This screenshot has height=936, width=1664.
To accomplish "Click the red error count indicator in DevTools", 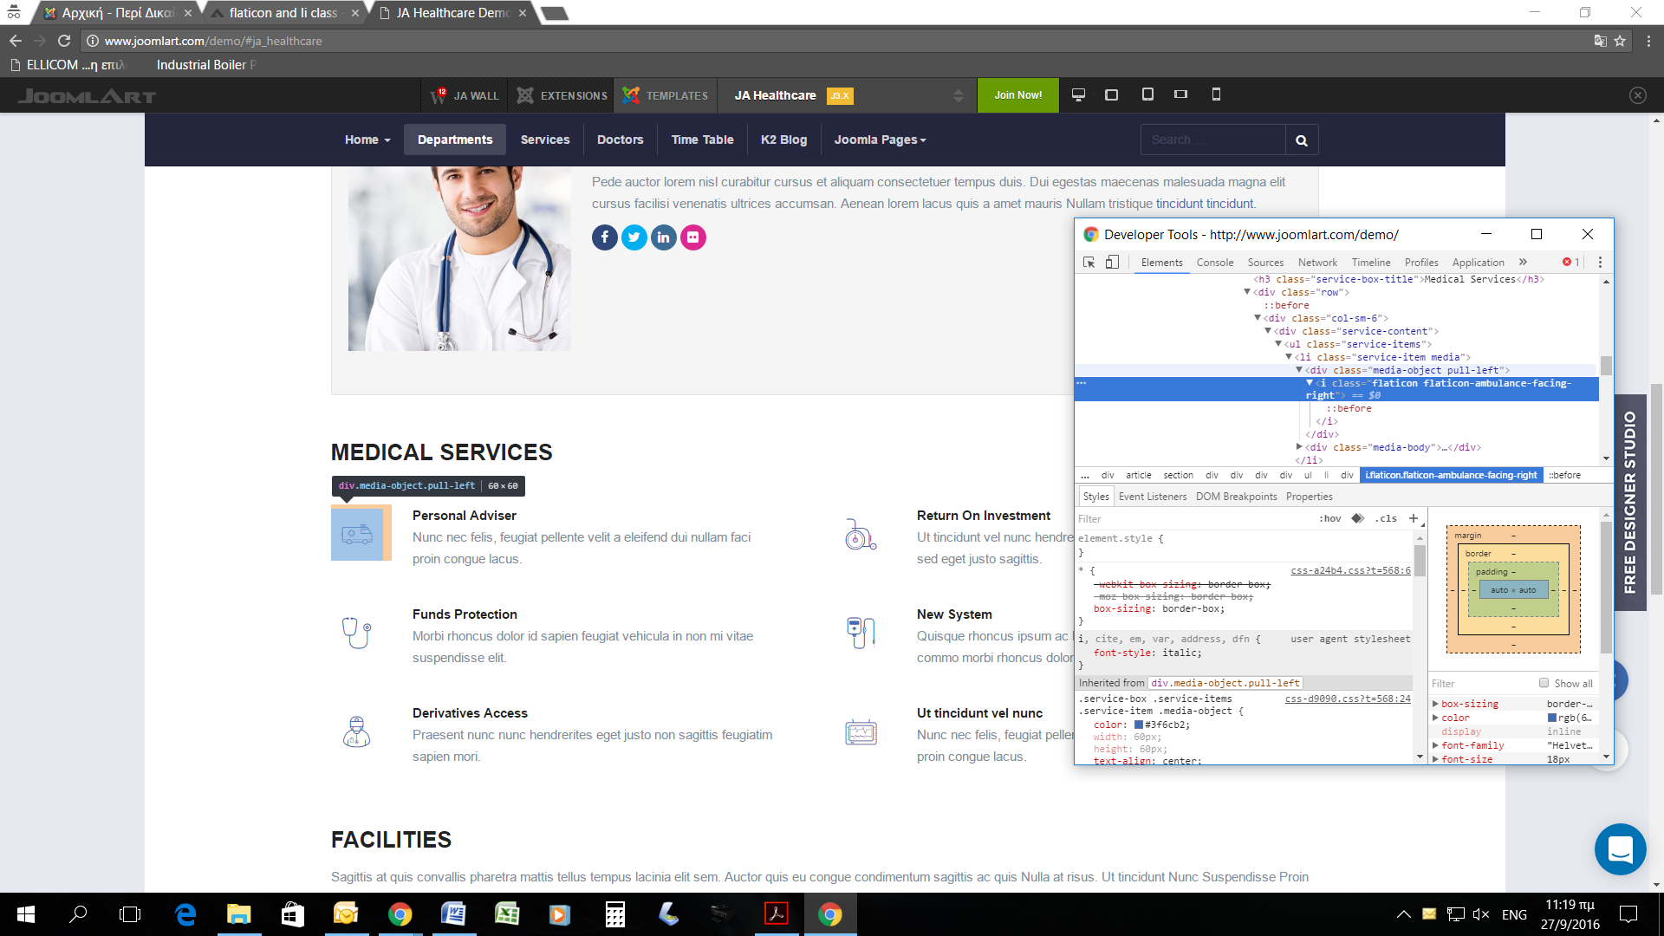I will 1570,262.
